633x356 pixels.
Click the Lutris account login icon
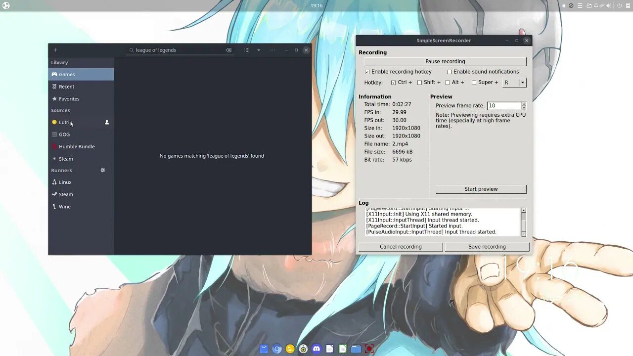click(106, 122)
